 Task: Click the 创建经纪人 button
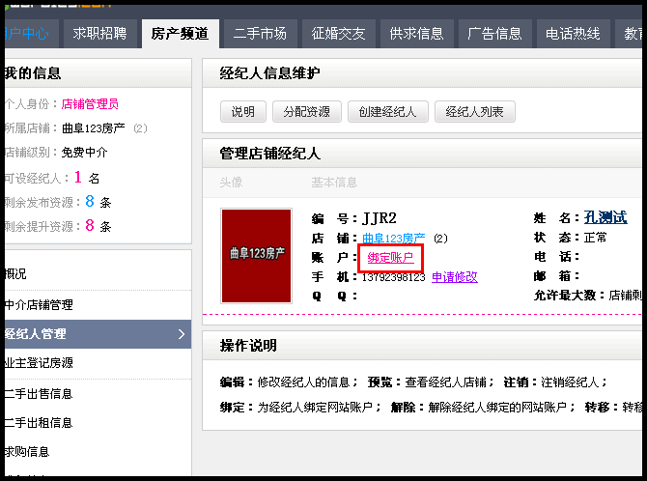click(387, 112)
